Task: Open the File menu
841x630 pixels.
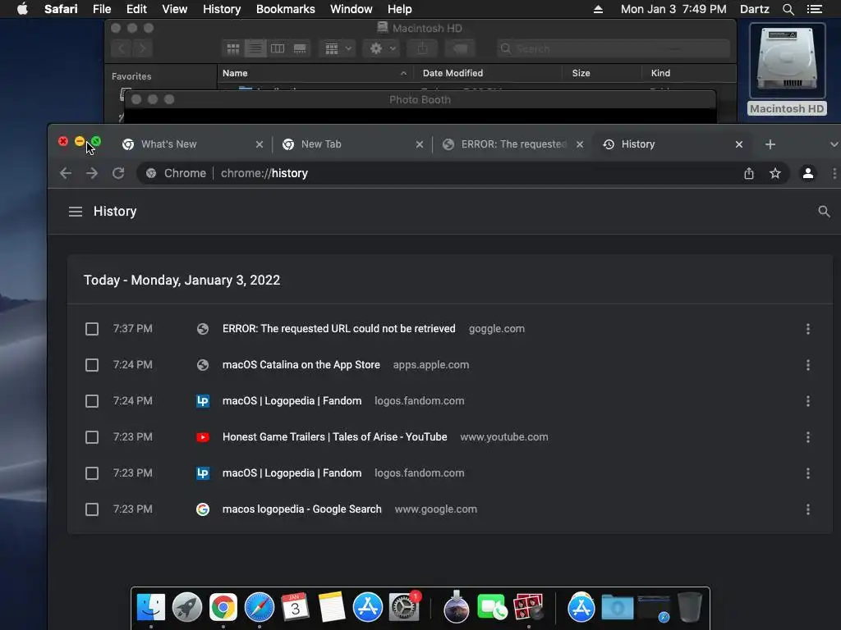Action: 102,9
